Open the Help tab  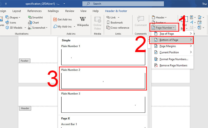click(95, 11)
